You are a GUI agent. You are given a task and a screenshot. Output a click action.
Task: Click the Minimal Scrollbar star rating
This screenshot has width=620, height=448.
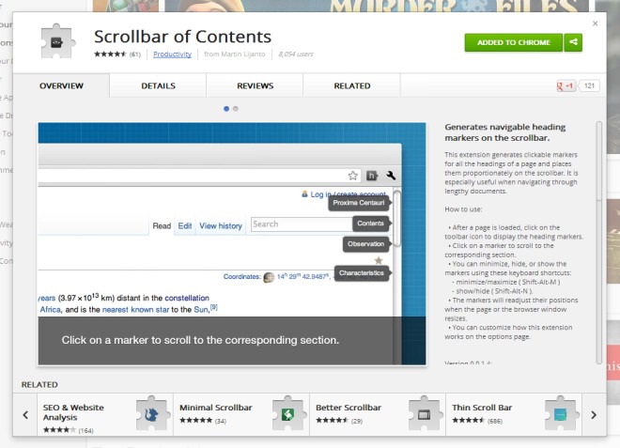[x=195, y=421]
